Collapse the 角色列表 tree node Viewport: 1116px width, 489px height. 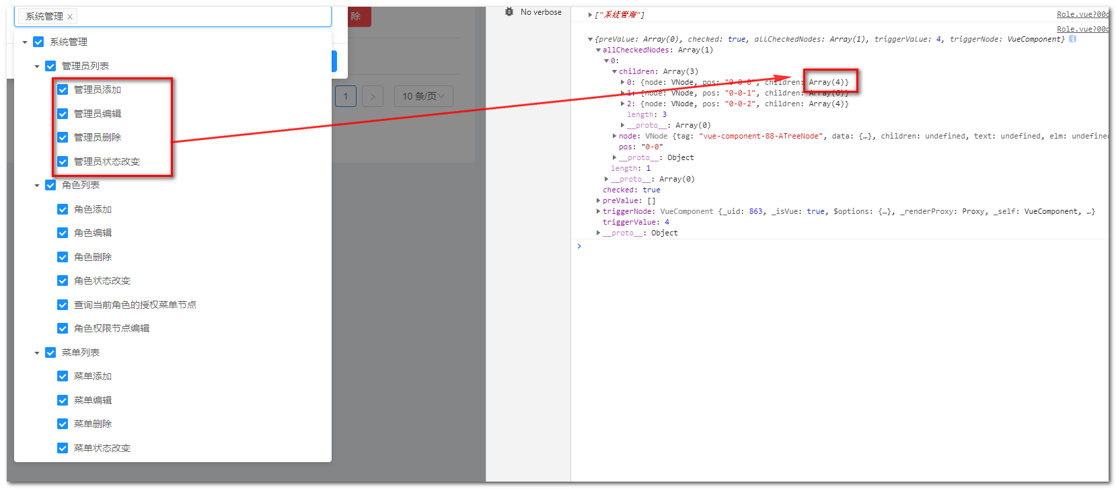[37, 186]
